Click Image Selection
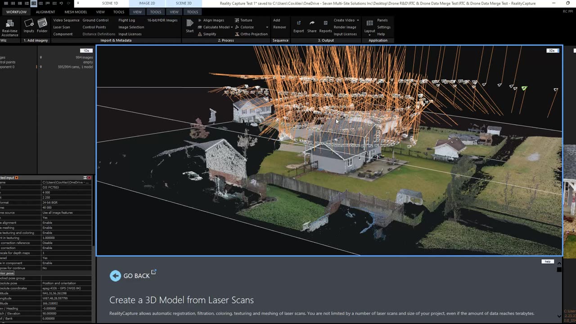The width and height of the screenshot is (576, 324). click(x=131, y=27)
